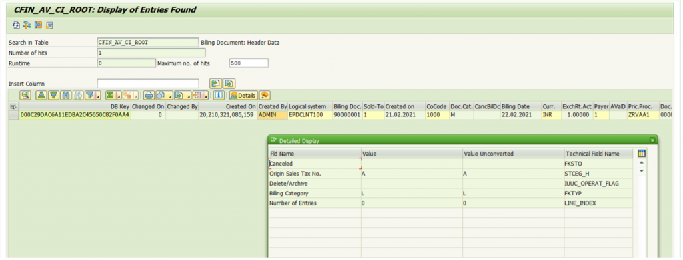This screenshot has width=683, height=260.
Task: Click the Number of hits field
Action: click(x=151, y=53)
